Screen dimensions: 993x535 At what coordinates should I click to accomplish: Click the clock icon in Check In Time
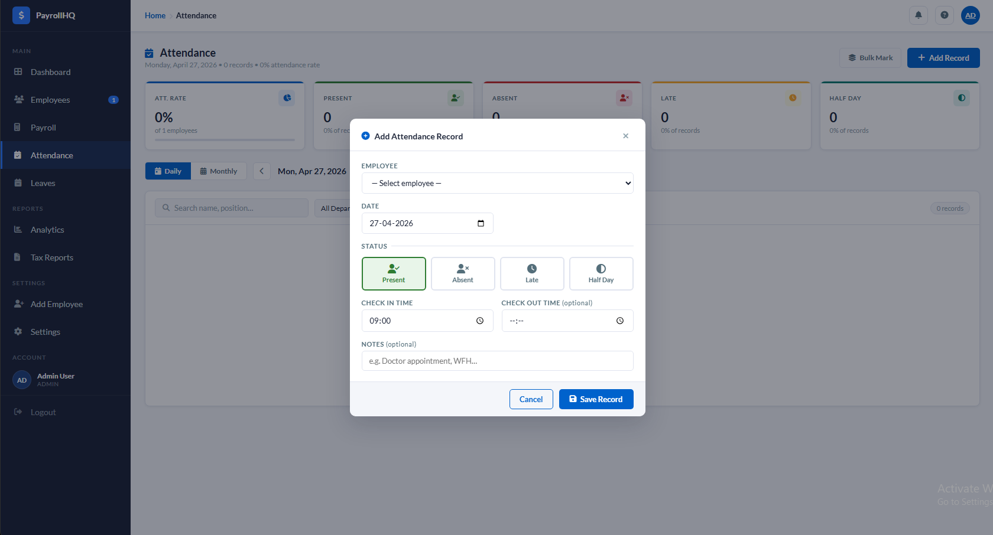pos(480,321)
